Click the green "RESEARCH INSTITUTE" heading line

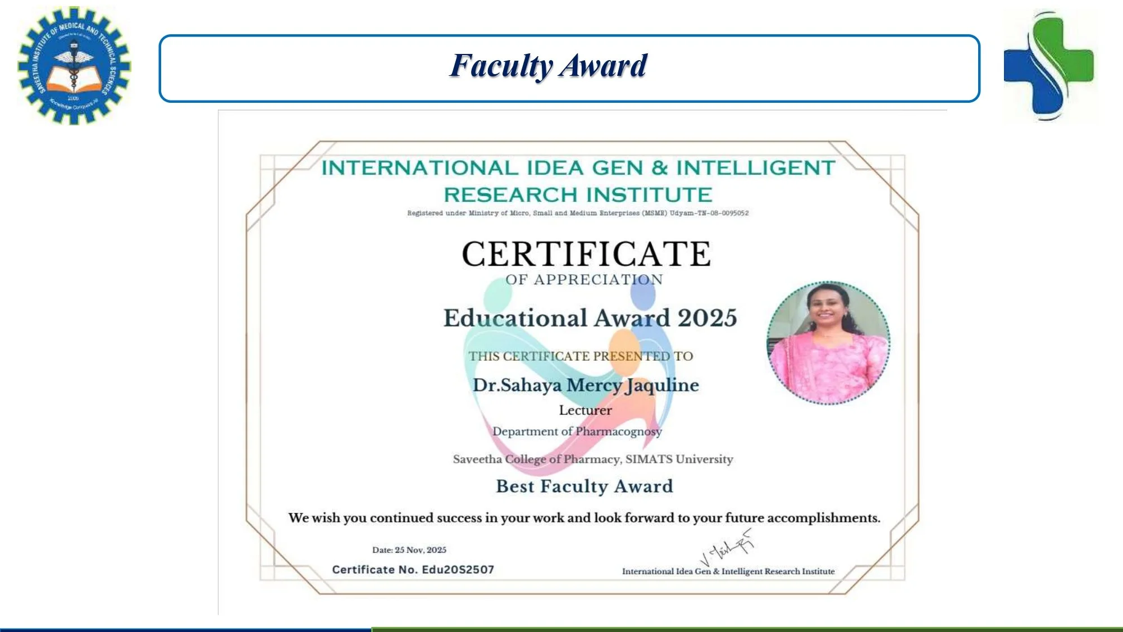point(578,194)
